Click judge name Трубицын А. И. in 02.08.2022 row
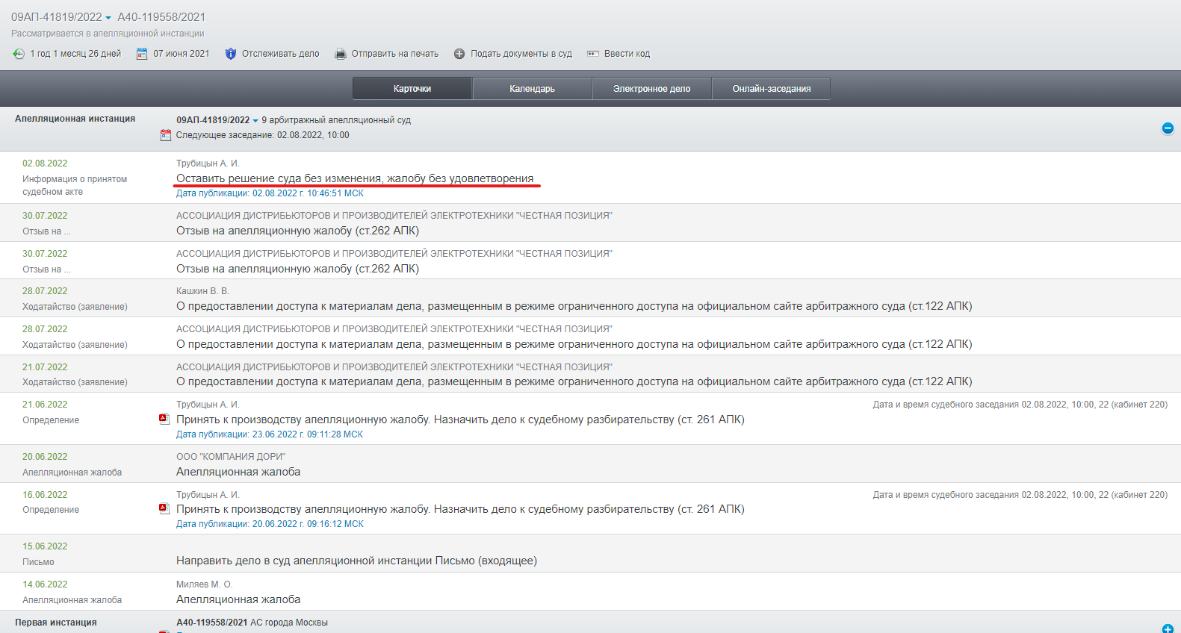The image size is (1181, 633). click(x=208, y=163)
